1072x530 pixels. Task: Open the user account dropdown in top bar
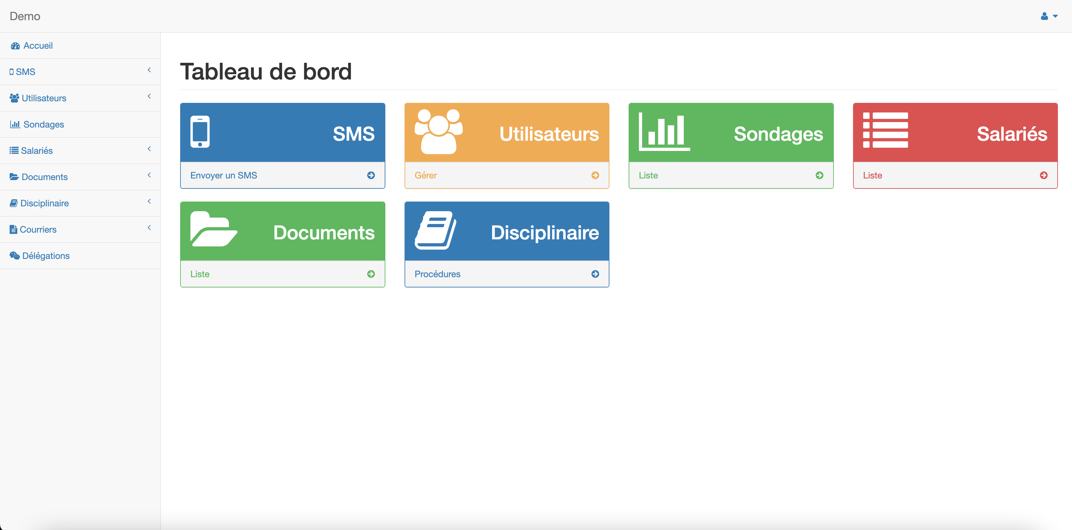tap(1049, 16)
